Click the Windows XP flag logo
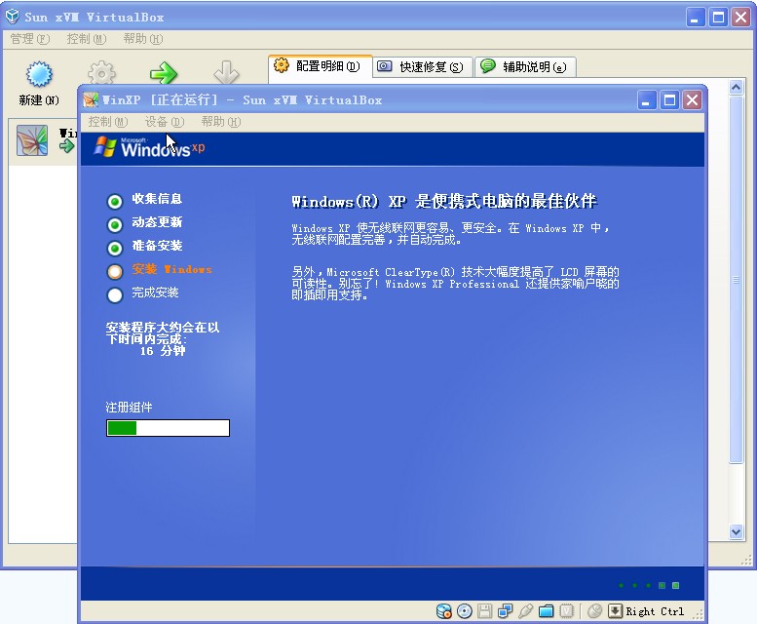The width and height of the screenshot is (757, 624). point(105,147)
